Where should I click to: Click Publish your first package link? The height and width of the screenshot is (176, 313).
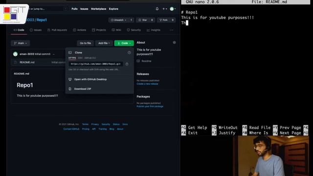click(x=150, y=107)
